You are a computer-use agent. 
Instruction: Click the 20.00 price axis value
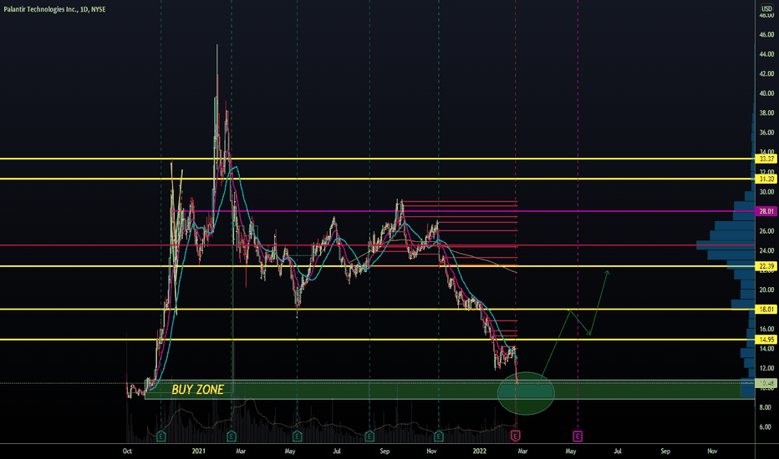(766, 290)
